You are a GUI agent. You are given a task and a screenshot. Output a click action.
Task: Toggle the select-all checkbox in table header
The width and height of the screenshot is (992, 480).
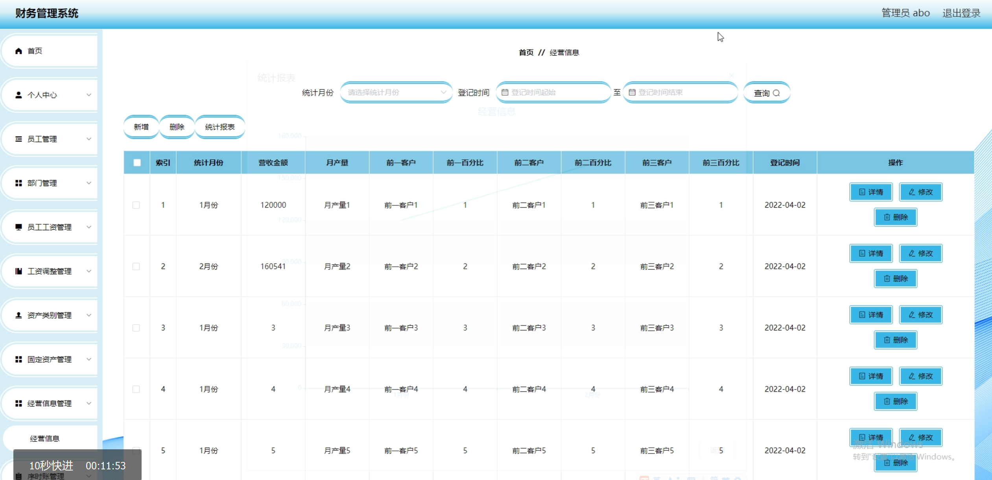[137, 163]
